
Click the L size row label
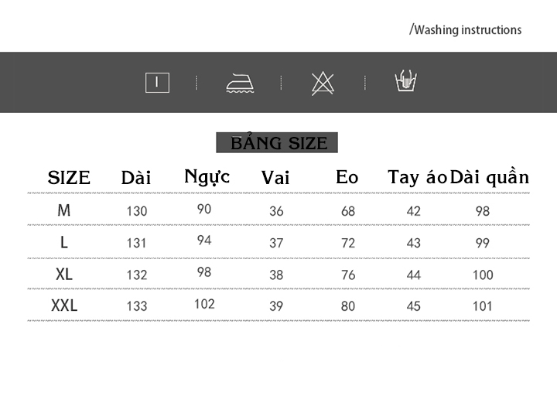(x=64, y=242)
